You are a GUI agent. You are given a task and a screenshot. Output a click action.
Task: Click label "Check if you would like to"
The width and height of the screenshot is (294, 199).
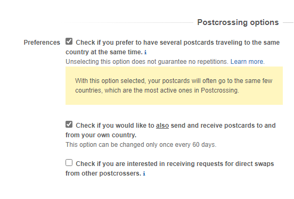click(x=115, y=126)
